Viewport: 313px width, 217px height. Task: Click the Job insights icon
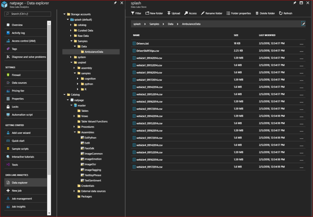coord(8,207)
